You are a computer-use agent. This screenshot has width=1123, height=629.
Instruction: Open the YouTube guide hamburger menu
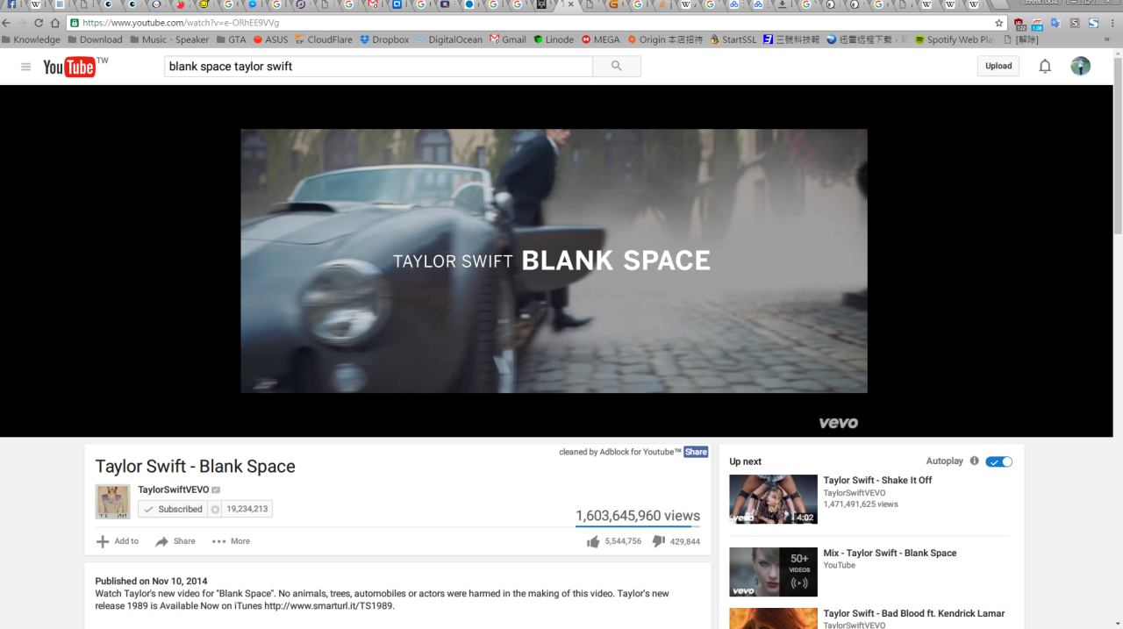coord(25,67)
